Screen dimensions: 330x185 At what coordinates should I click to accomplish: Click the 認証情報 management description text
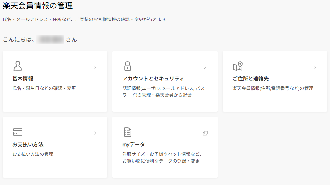pyautogui.click(x=163, y=92)
